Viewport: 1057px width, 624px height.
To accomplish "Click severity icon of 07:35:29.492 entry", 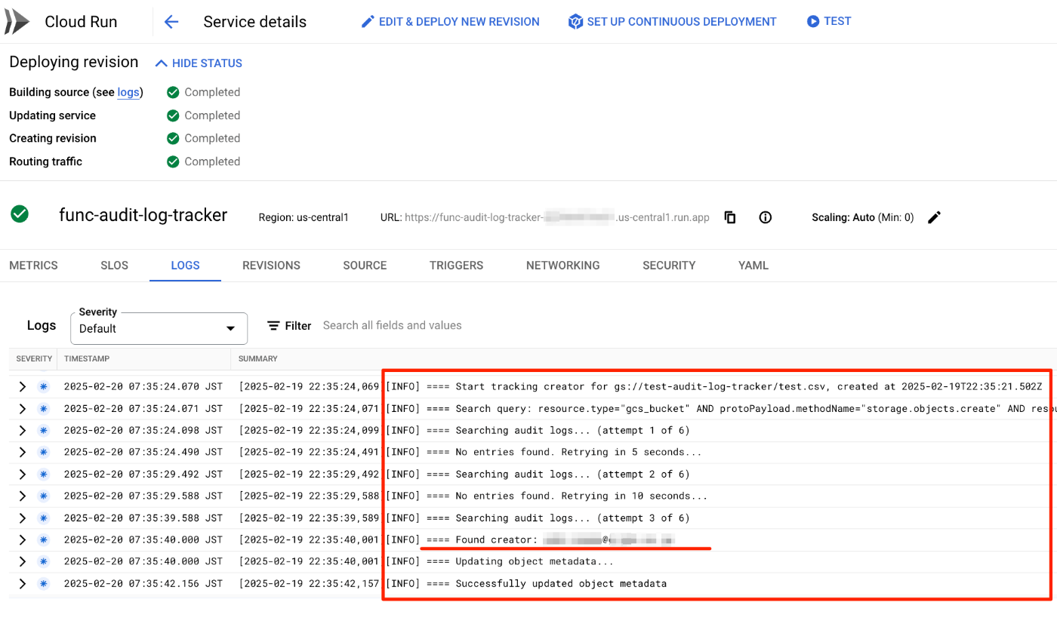I will 44,474.
